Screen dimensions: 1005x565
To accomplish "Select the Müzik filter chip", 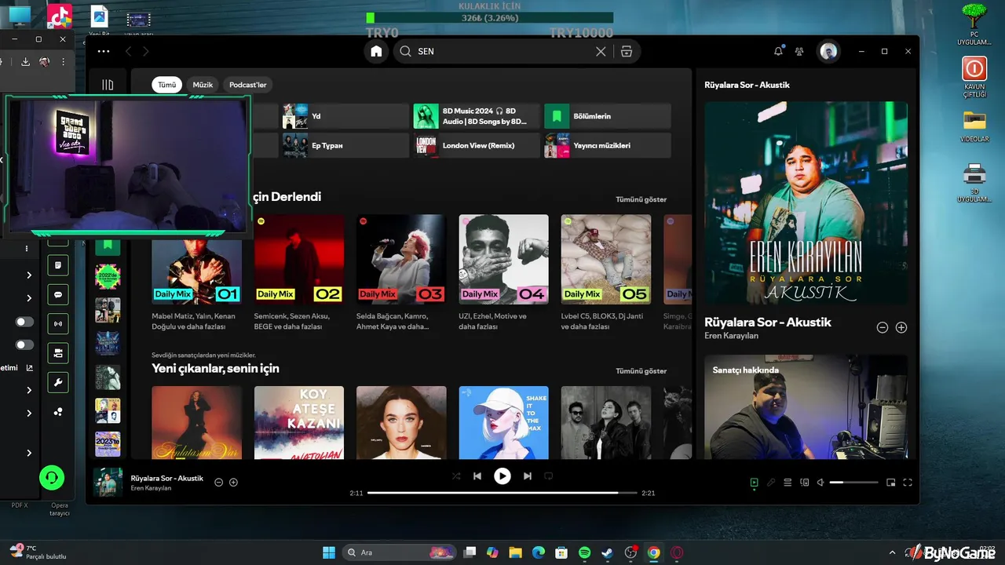I will [x=203, y=85].
